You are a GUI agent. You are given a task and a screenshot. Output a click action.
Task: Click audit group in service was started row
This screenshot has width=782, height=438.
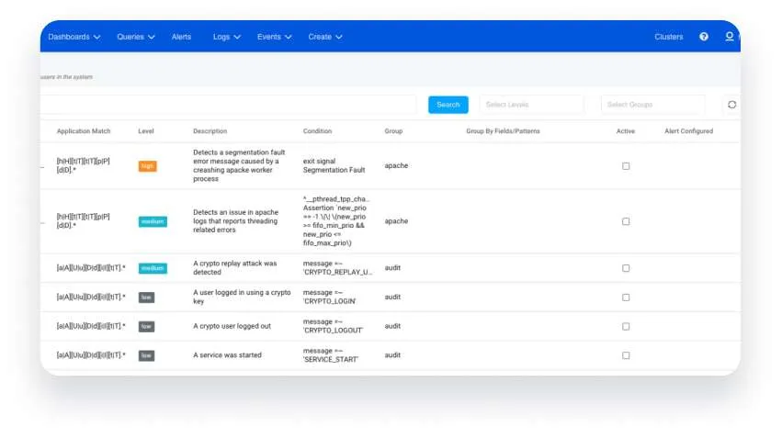coord(392,354)
